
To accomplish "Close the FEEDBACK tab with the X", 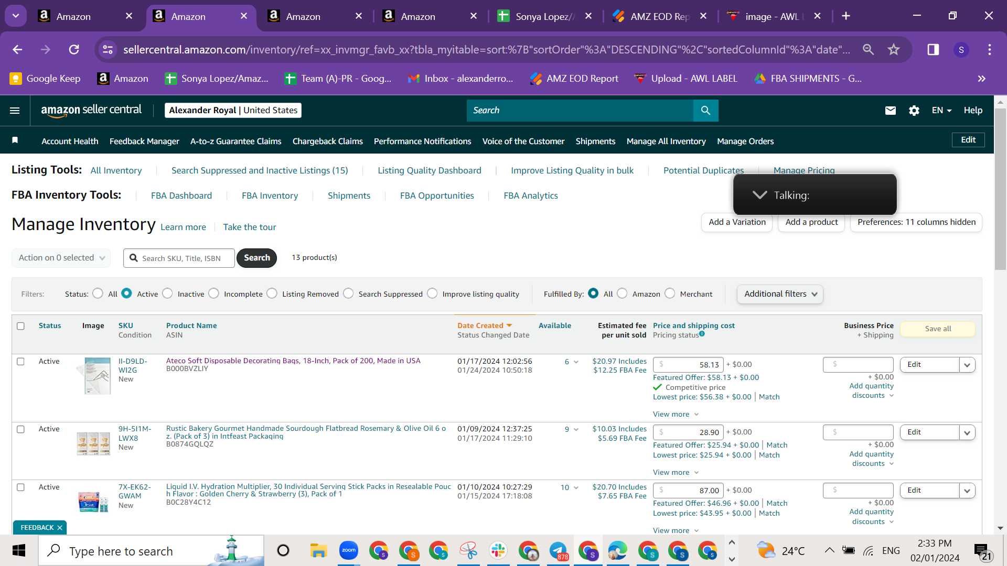I will point(60,528).
